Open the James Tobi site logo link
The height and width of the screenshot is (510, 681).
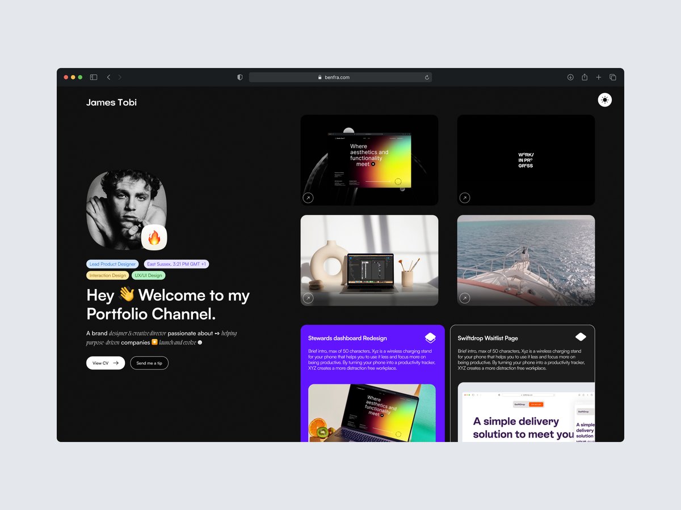111,103
